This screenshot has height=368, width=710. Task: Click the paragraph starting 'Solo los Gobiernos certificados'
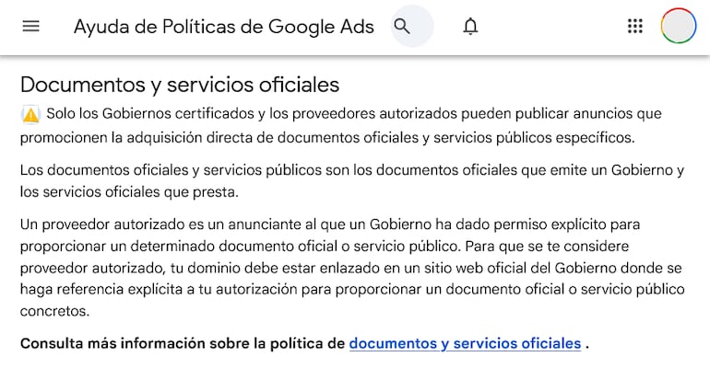coord(341,125)
